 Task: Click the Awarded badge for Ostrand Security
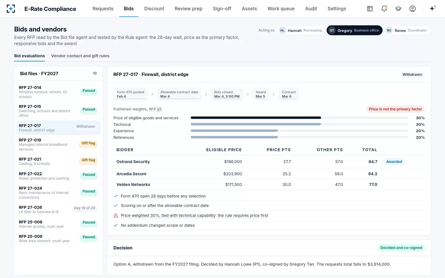pos(394,162)
